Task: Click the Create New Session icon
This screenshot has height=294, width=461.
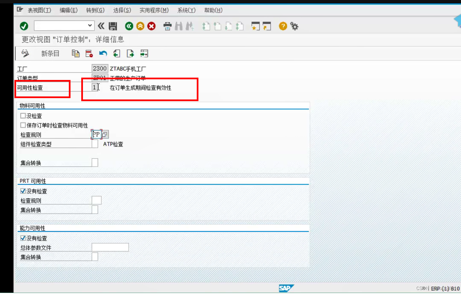Action: [x=256, y=26]
